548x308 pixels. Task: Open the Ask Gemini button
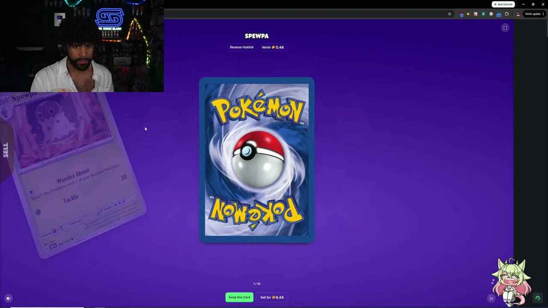coord(503,4)
